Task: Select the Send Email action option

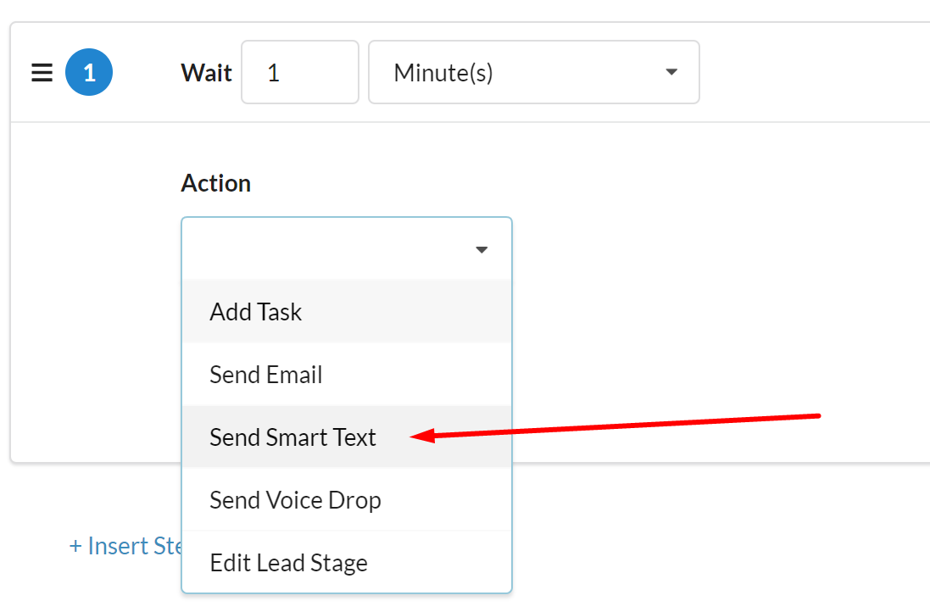Action: 266,375
